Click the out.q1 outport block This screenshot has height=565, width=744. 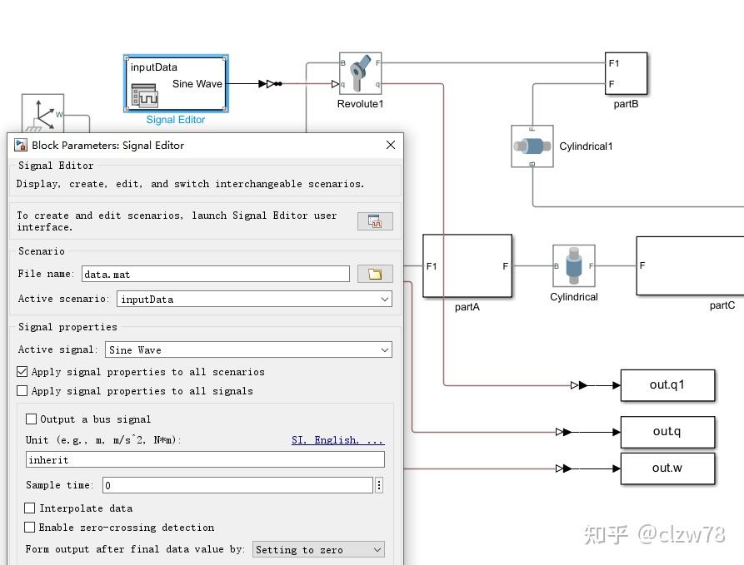click(667, 384)
